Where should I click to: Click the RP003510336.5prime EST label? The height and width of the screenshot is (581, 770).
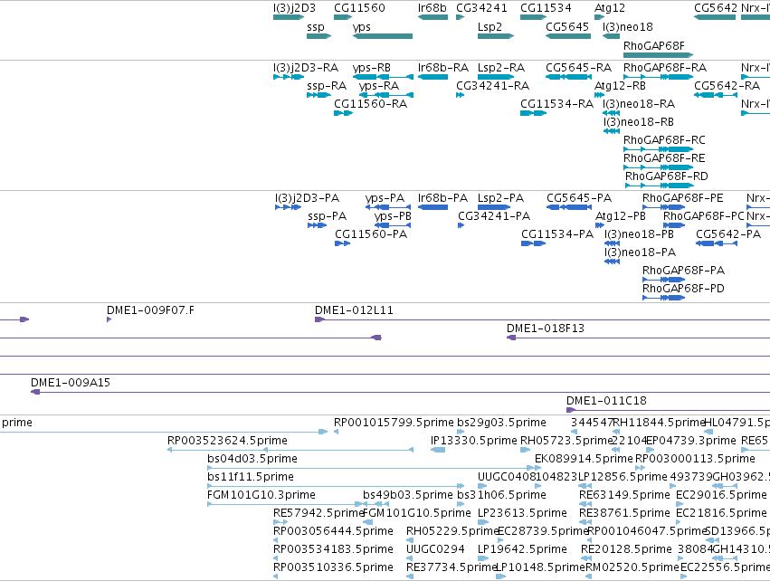333,567
